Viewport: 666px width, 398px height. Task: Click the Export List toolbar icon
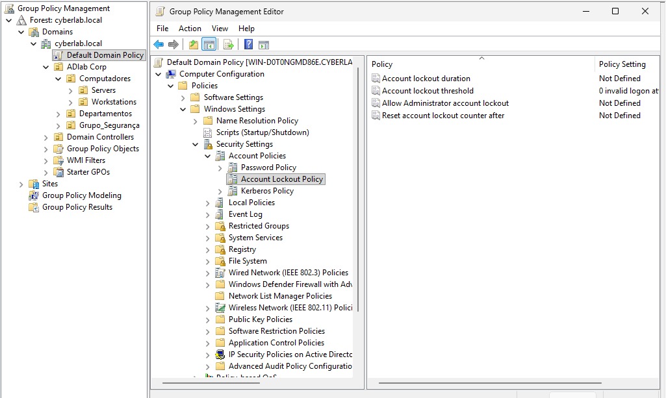(229, 45)
